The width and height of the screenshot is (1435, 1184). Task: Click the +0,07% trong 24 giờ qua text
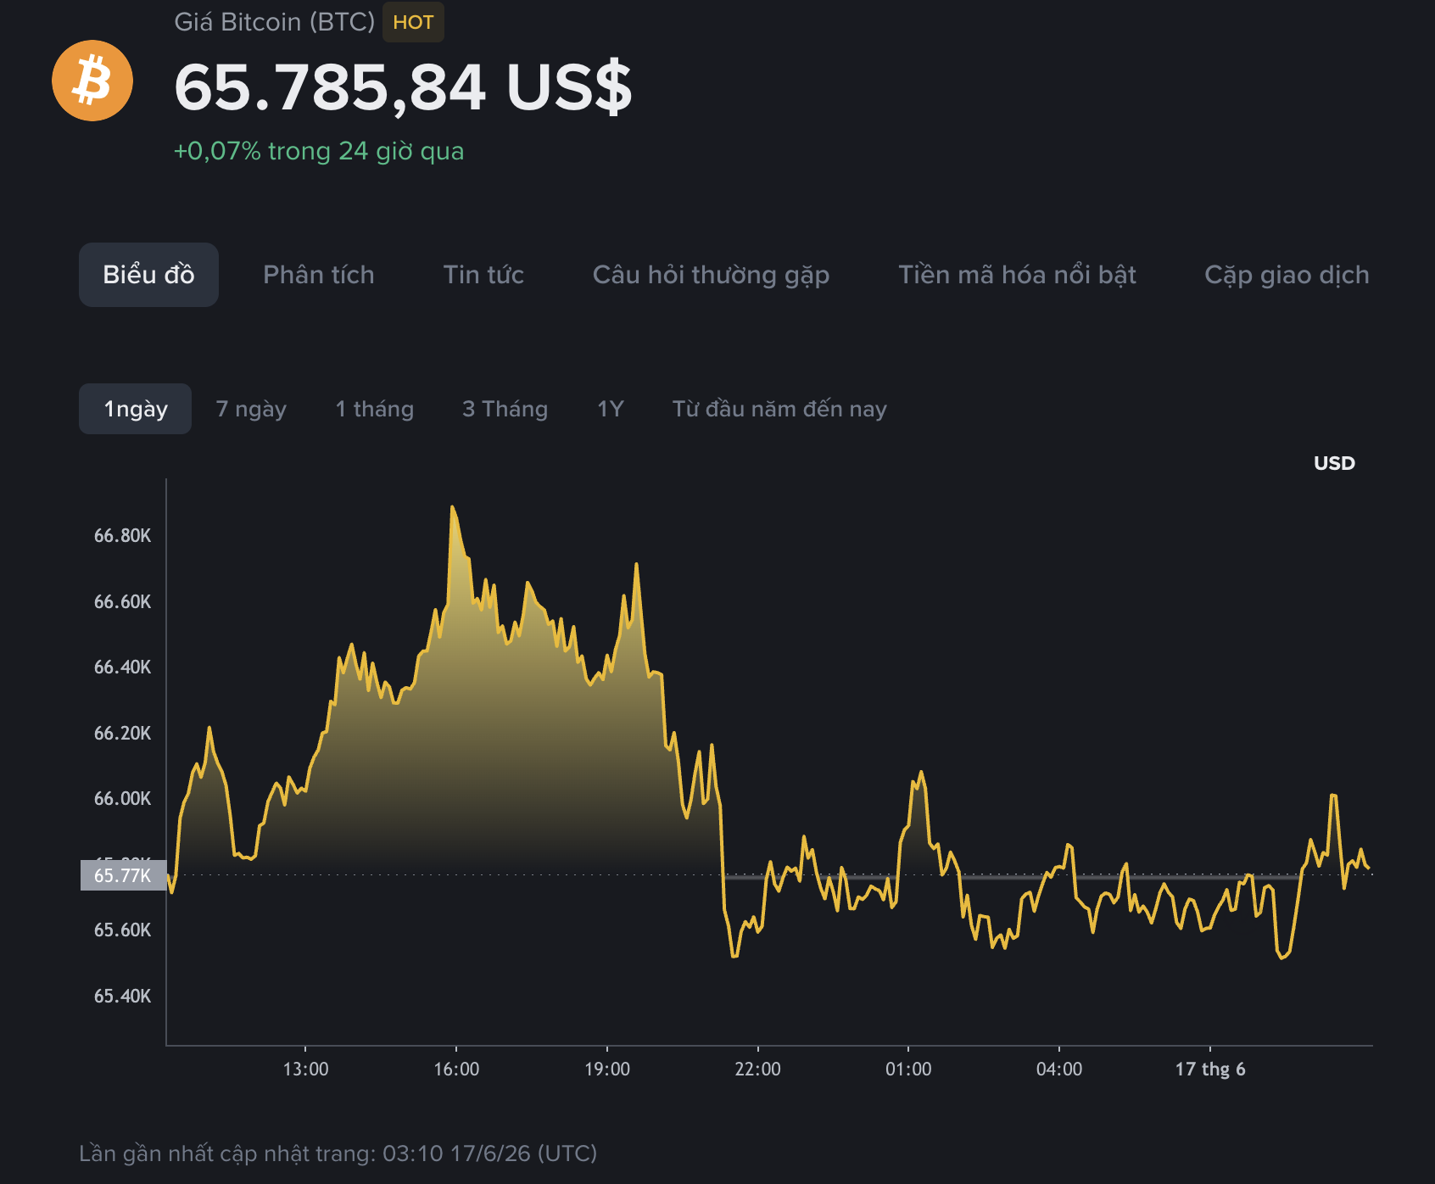pos(319,151)
